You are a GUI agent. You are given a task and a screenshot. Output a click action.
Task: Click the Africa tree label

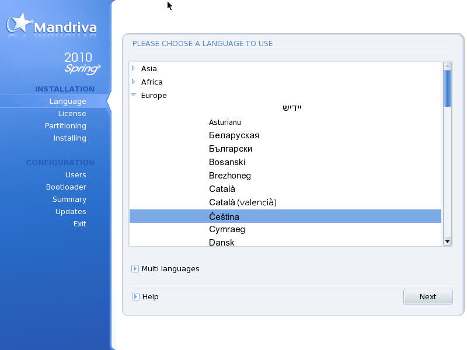click(x=152, y=82)
